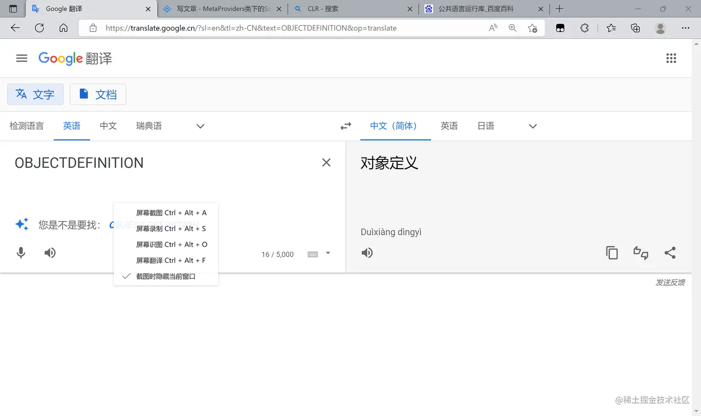Click the page vertical scrollbar down arrow

pyautogui.click(x=696, y=411)
